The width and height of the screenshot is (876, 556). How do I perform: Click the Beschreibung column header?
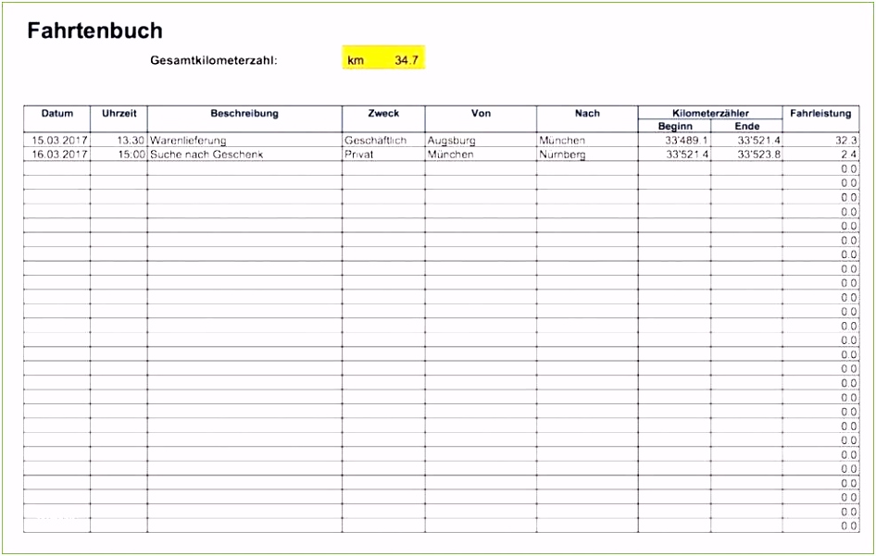point(244,119)
